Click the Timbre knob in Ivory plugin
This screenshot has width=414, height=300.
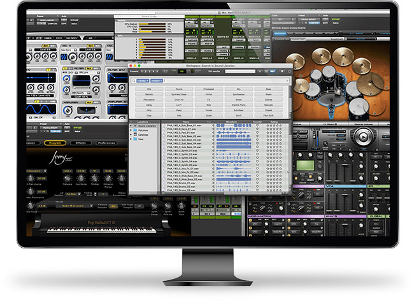coord(94,179)
